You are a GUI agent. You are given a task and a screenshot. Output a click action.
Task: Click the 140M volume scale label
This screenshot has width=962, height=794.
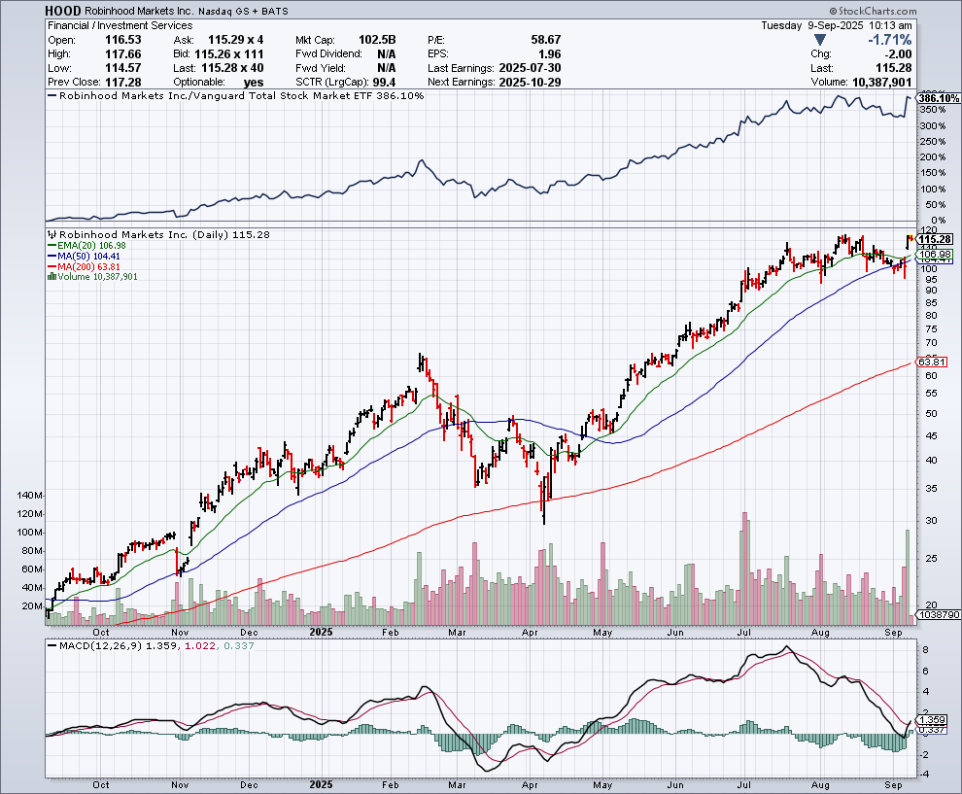click(x=30, y=496)
